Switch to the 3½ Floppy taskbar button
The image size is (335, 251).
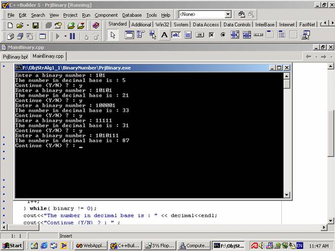(159, 246)
